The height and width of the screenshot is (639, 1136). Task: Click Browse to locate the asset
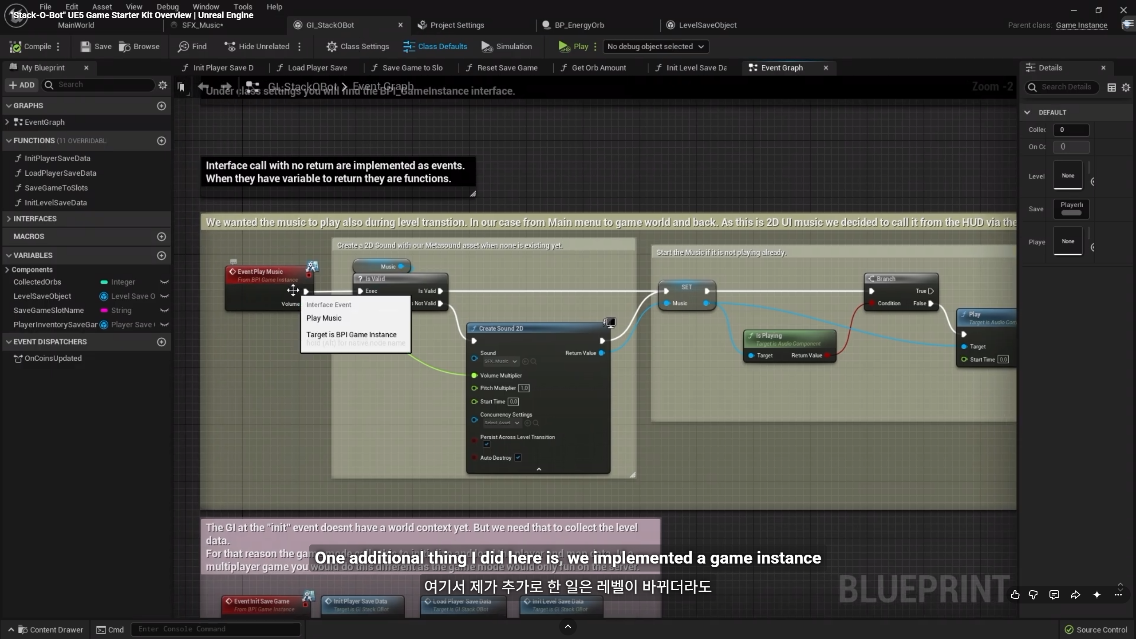(x=139, y=47)
